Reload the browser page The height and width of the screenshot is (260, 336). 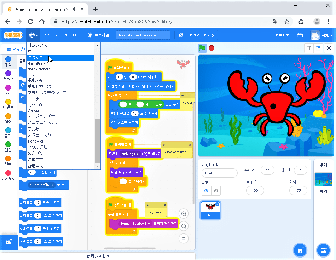(x=30, y=22)
